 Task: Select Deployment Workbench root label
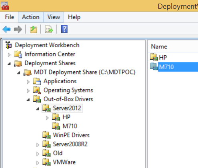47,45
